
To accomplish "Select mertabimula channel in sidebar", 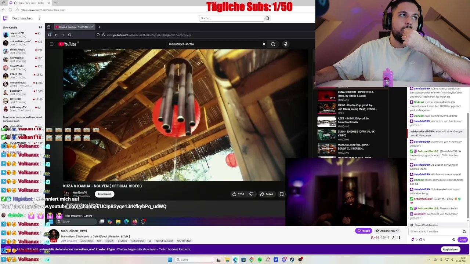I will [x=22, y=84].
